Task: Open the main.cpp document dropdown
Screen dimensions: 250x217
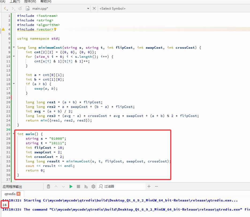Action: 88,9
